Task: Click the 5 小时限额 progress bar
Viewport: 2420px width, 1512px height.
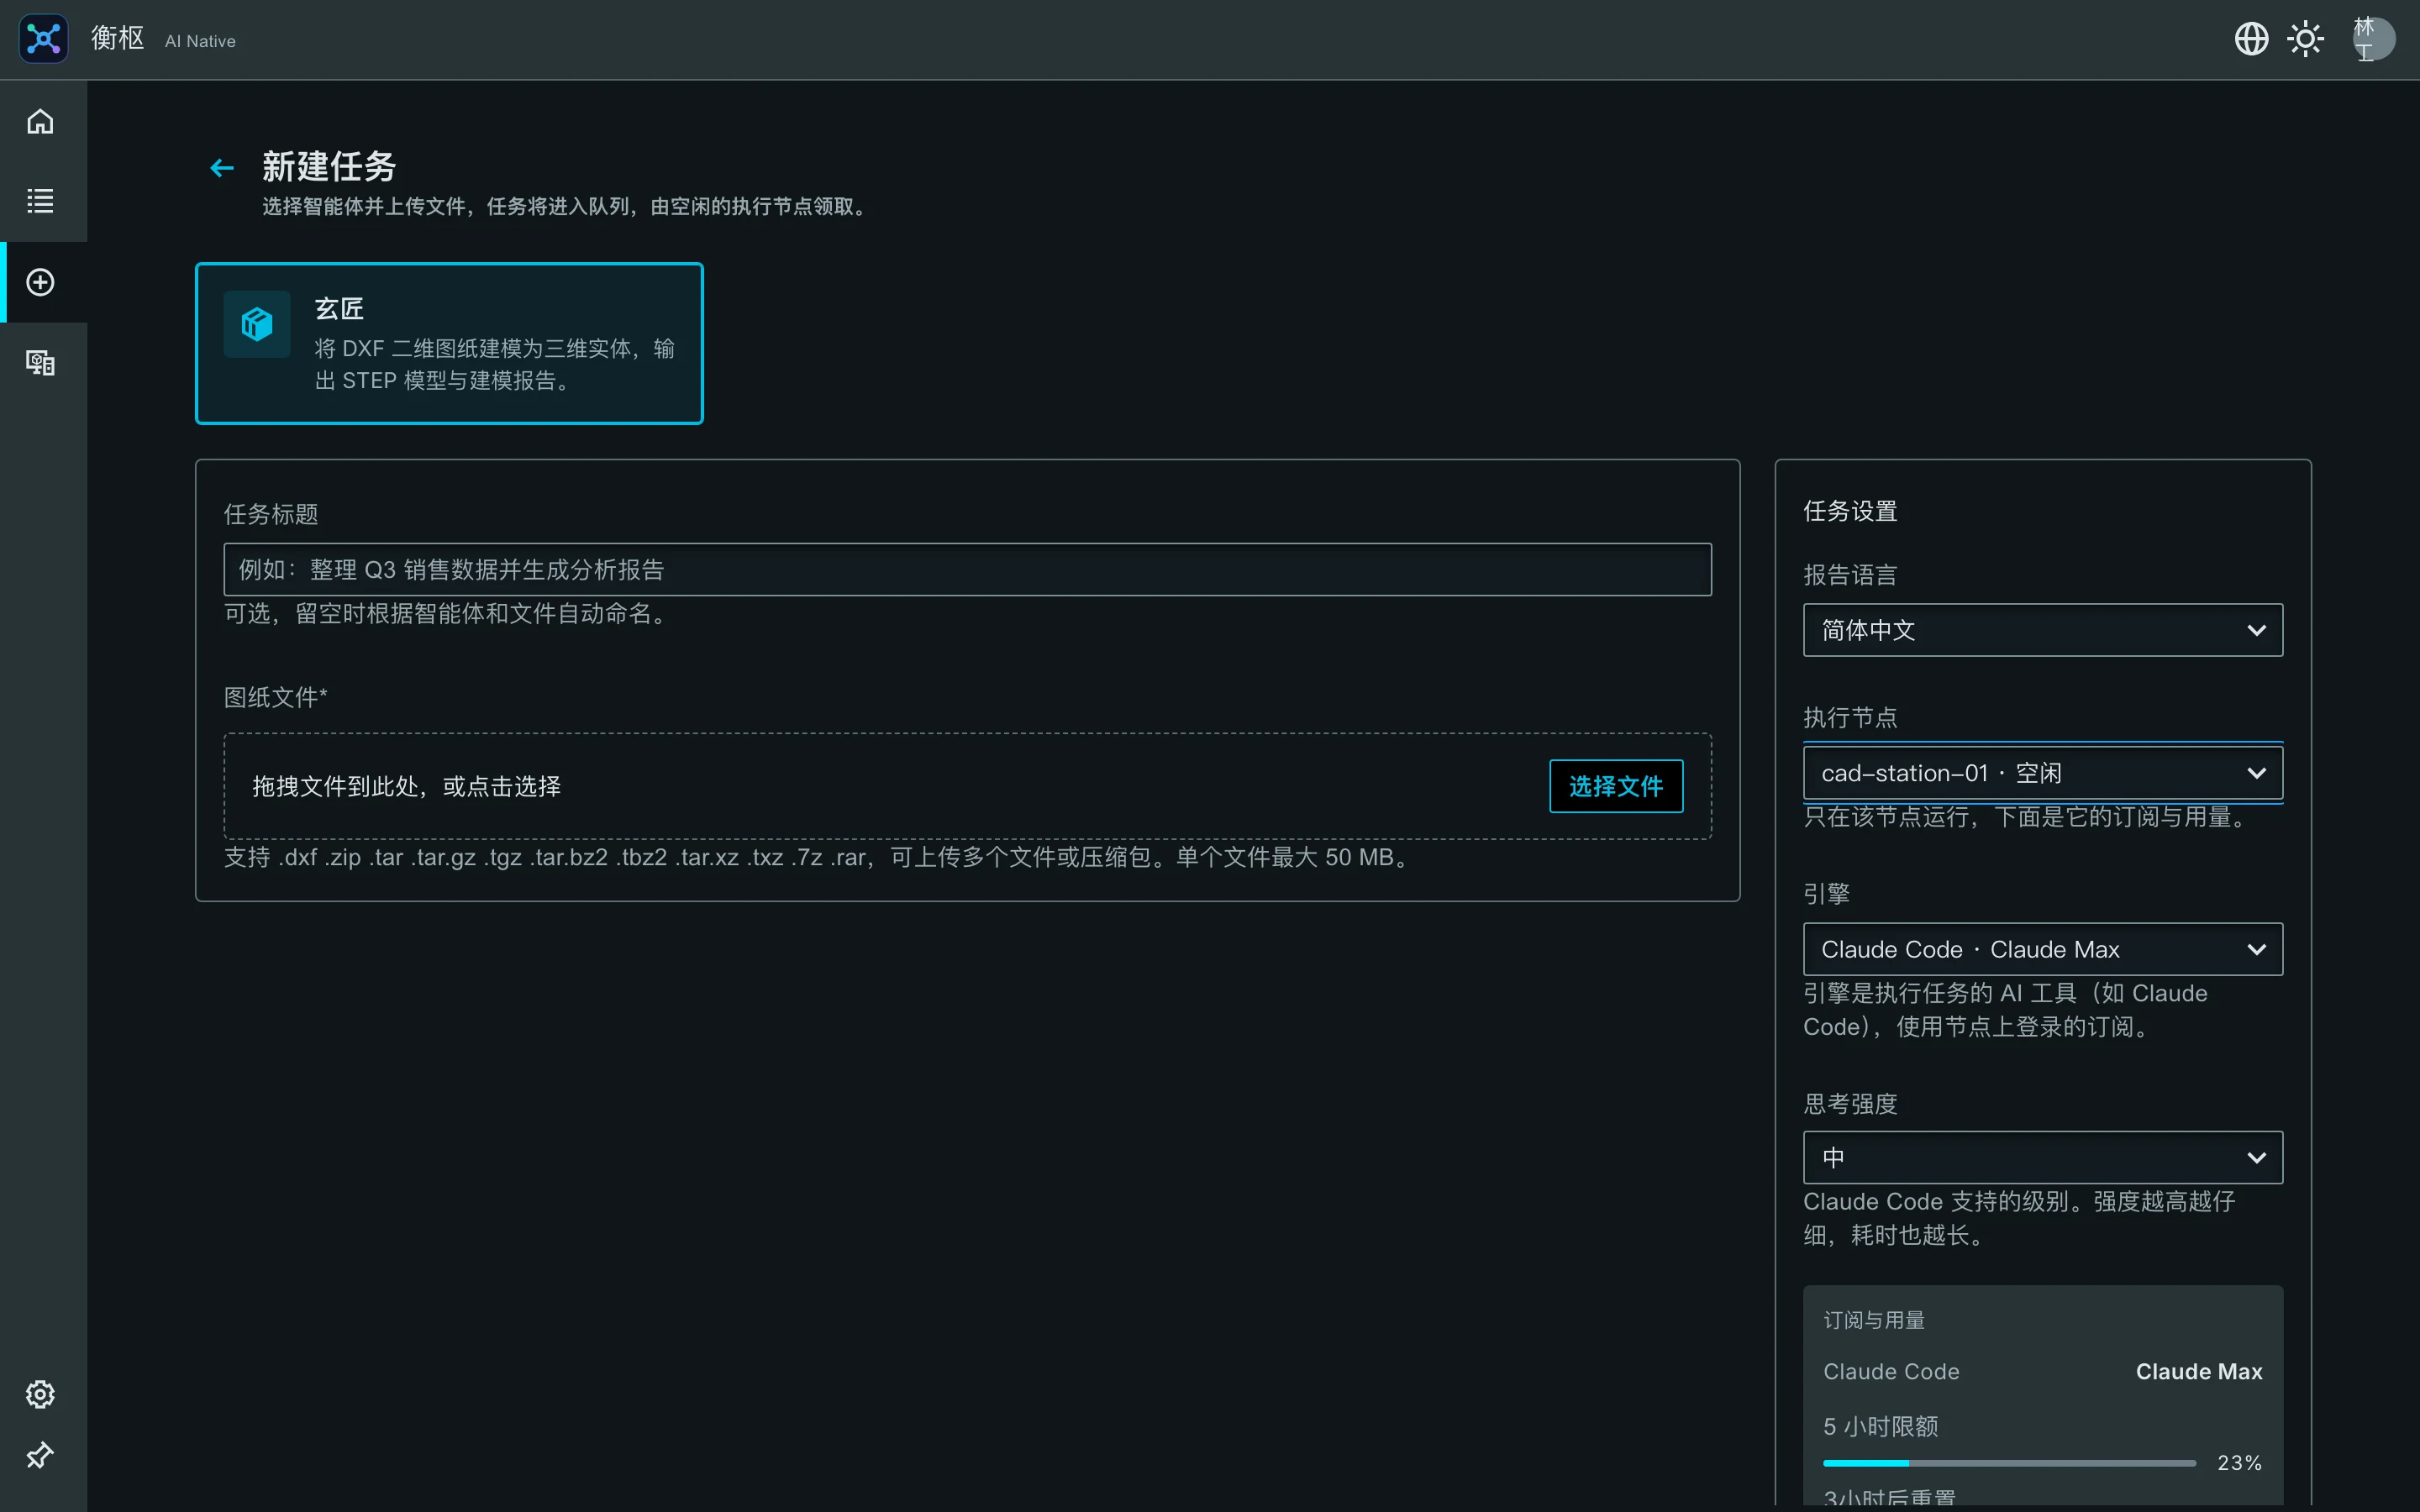Action: coord(2009,1463)
